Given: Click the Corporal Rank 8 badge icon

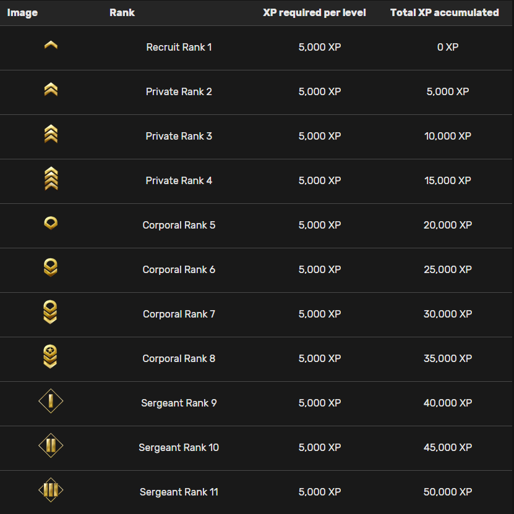Looking at the screenshot, I should [51, 357].
